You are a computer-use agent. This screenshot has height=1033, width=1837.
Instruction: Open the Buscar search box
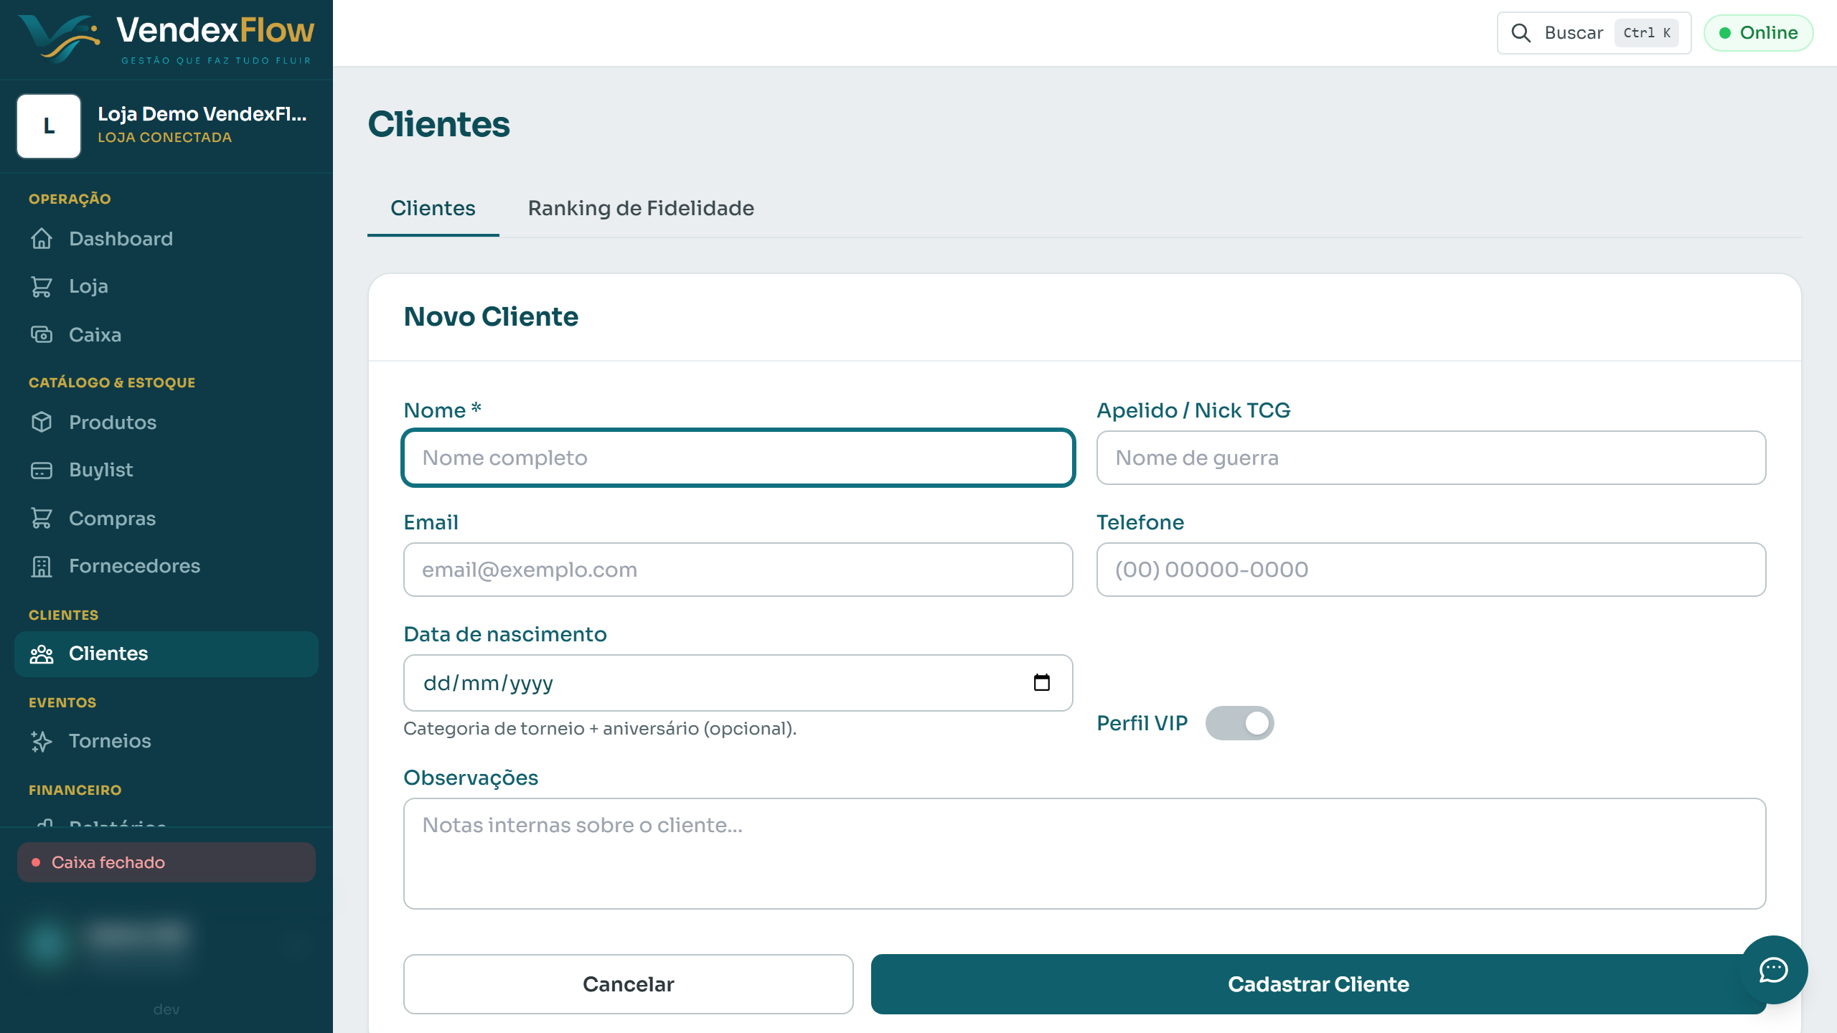pyautogui.click(x=1594, y=33)
